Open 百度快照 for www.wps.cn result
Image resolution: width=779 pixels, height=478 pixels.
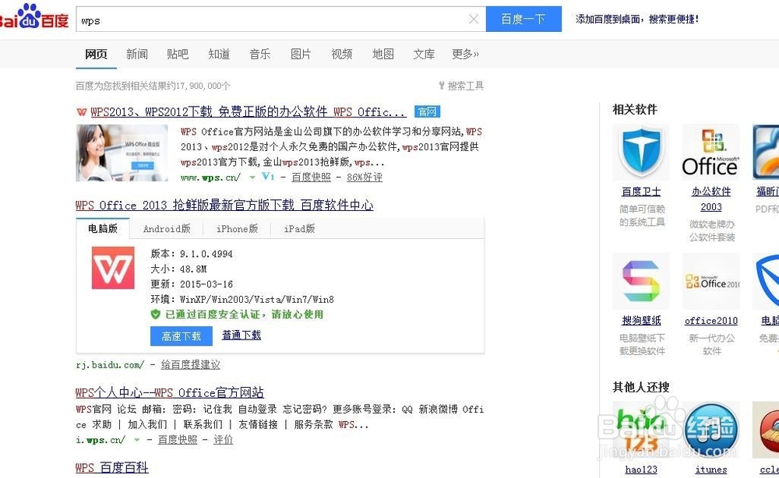click(311, 177)
